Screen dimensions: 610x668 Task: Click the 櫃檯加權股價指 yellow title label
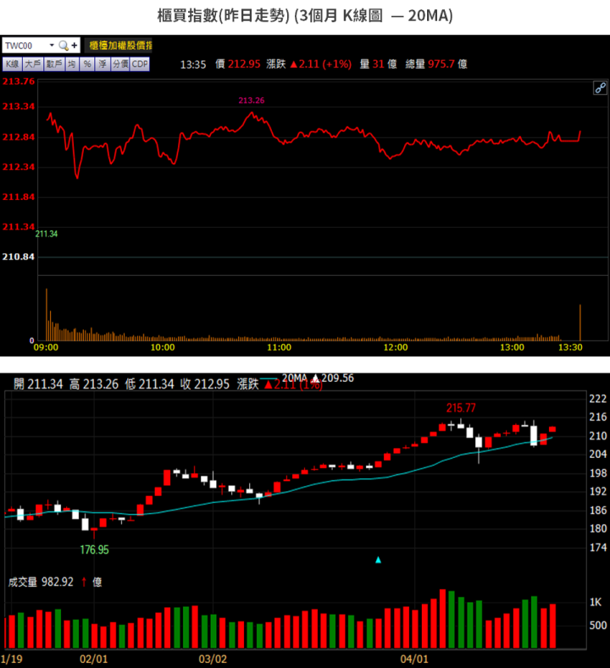coord(119,46)
